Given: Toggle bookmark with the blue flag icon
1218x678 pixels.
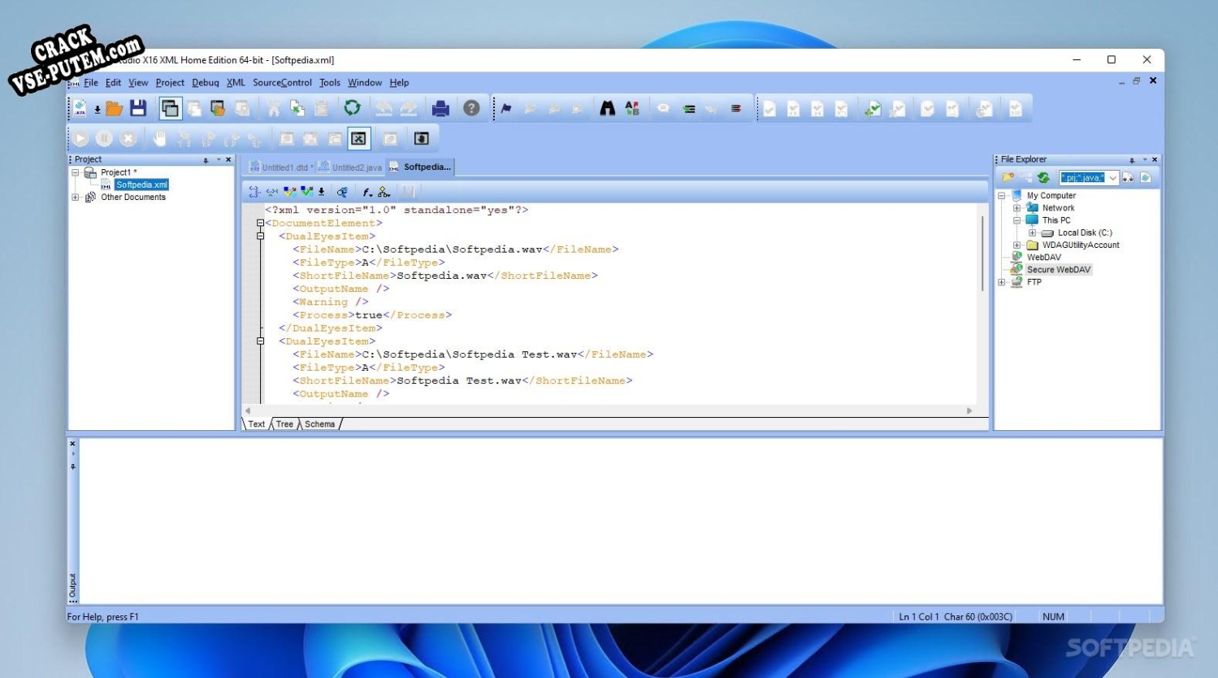Looking at the screenshot, I should click(506, 108).
